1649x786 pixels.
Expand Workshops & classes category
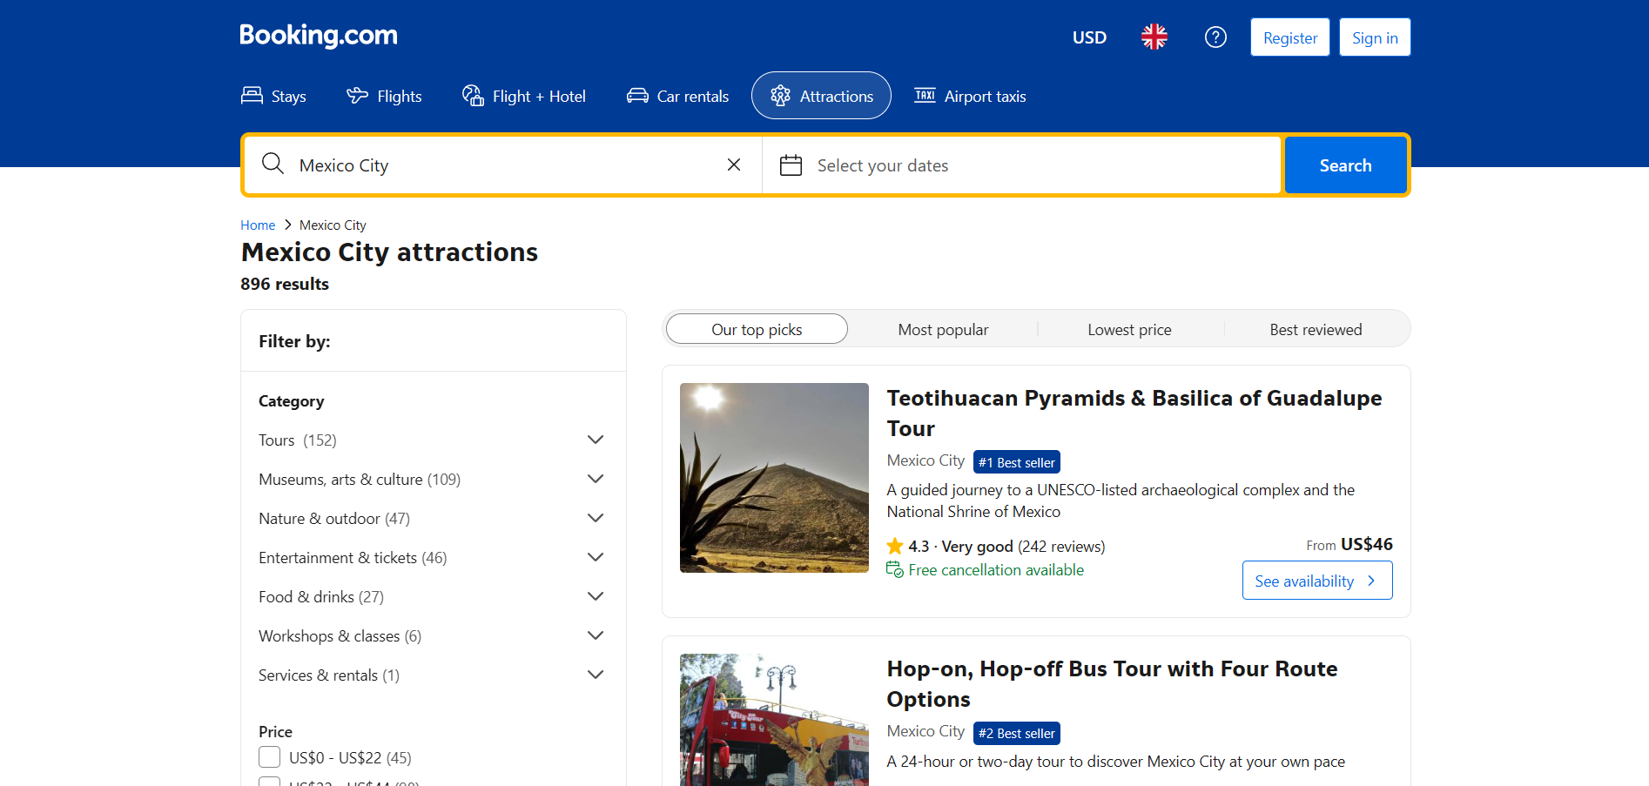[596, 635]
